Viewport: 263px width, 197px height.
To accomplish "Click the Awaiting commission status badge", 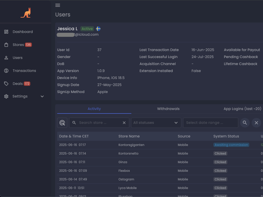I will click(x=231, y=145).
